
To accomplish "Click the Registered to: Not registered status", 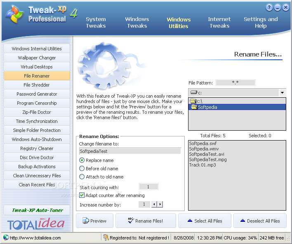I will tap(139, 238).
